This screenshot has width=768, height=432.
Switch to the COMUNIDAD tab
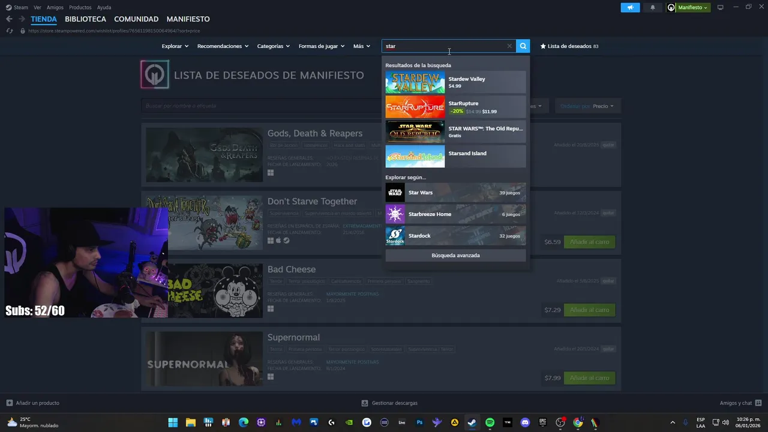coord(136,19)
